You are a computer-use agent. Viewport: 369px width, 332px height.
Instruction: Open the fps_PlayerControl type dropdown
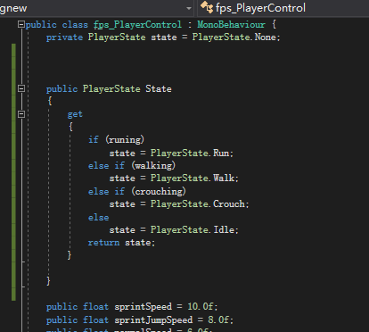click(x=283, y=8)
